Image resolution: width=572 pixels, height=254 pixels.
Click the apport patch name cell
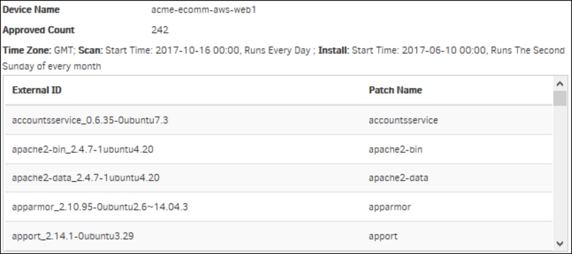(383, 236)
